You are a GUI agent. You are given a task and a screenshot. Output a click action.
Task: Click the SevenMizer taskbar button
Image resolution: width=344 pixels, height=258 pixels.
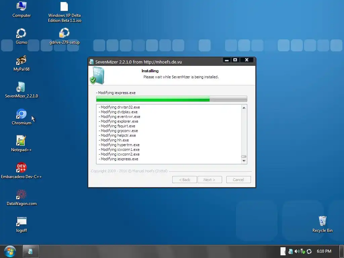click(31, 251)
